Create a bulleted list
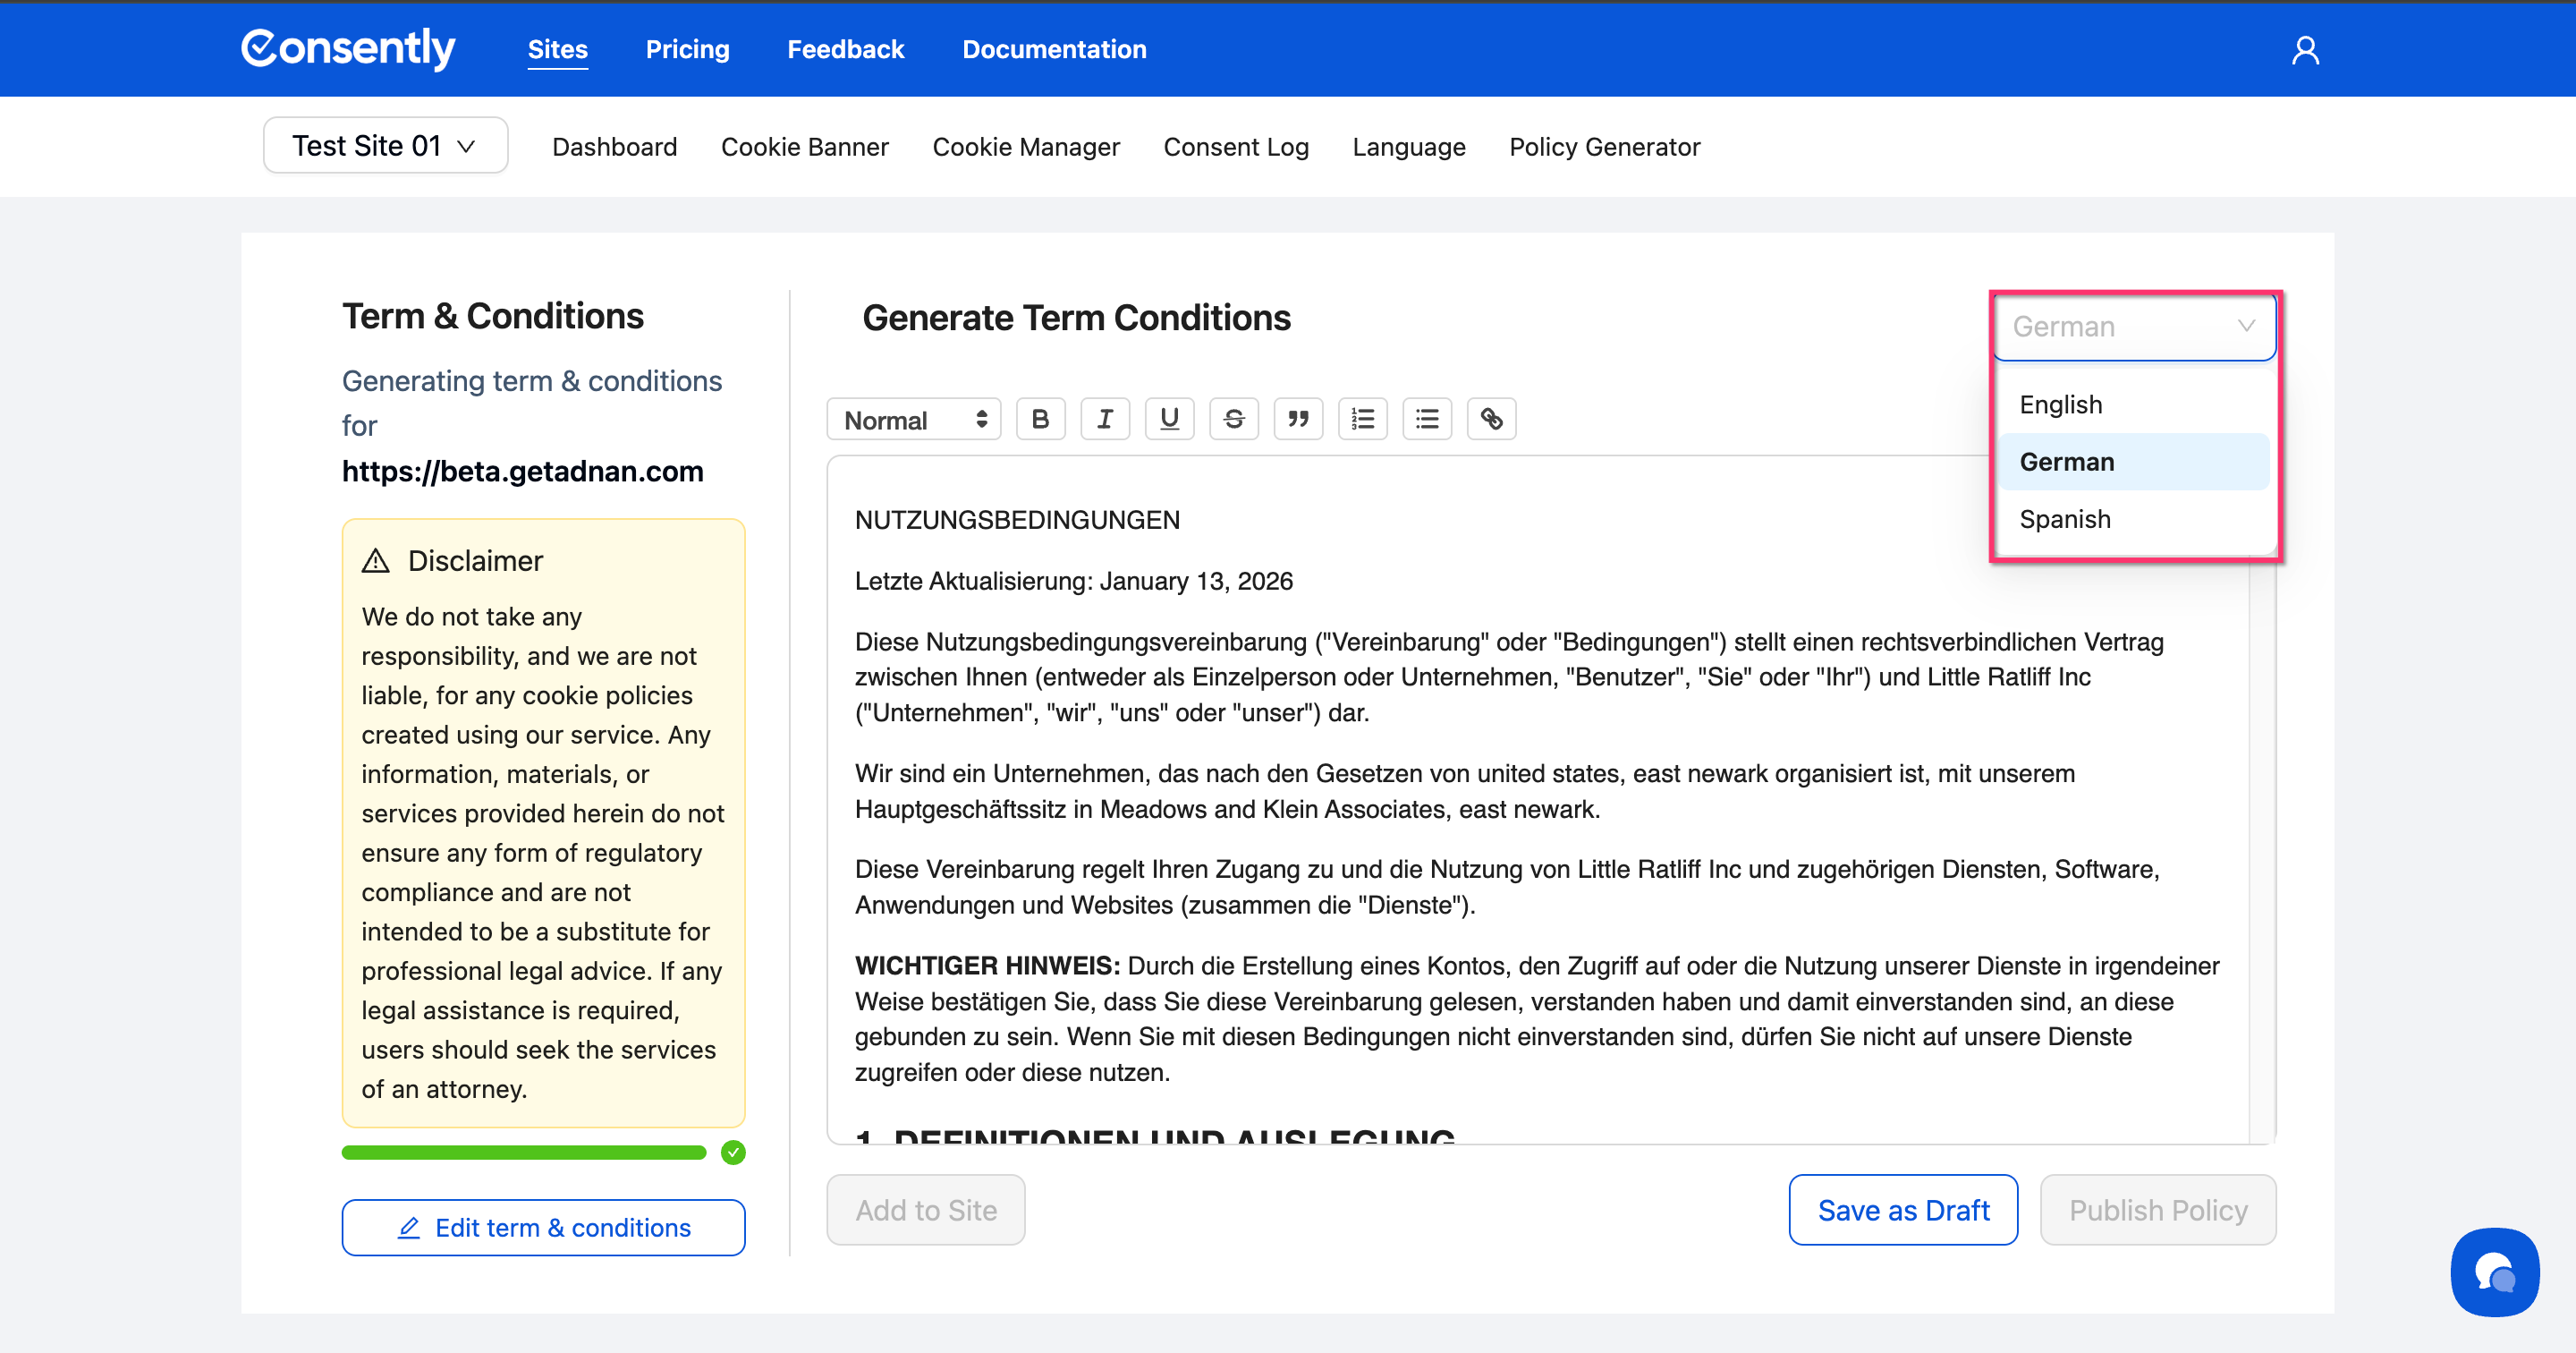The image size is (2576, 1353). coord(1427,420)
